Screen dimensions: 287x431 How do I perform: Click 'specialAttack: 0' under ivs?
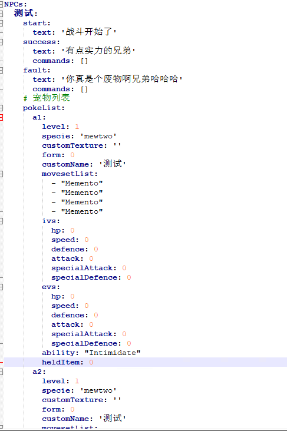[88, 268]
